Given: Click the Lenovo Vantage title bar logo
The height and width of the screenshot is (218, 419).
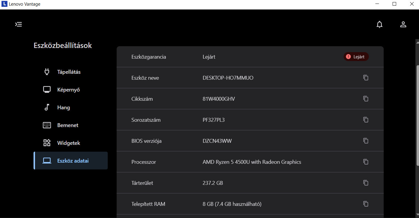Looking at the screenshot, I should coord(4,4).
